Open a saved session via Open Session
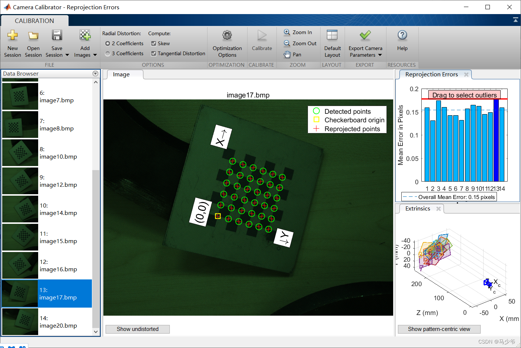The image size is (521, 348). point(33,36)
